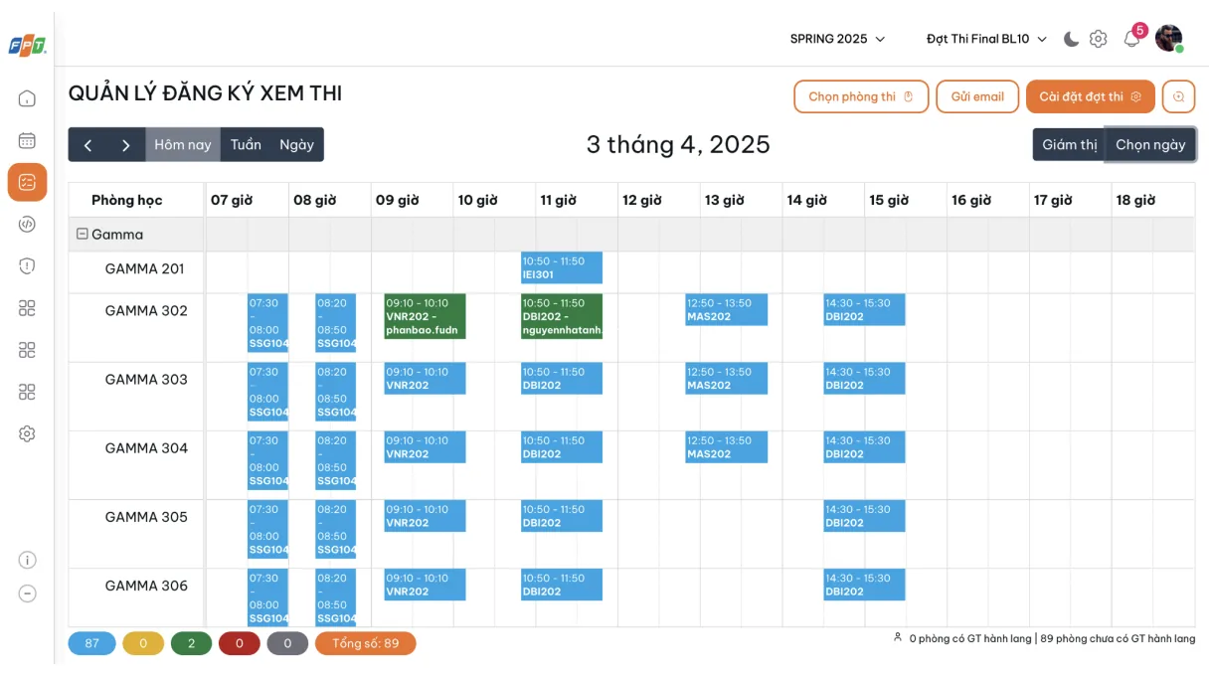Open the calendar icon in the sidebar

tap(27, 140)
